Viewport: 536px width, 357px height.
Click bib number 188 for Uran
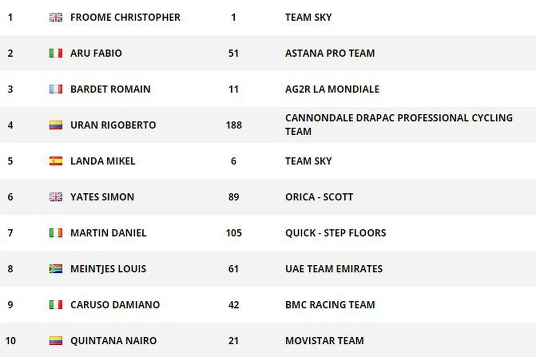pyautogui.click(x=233, y=125)
